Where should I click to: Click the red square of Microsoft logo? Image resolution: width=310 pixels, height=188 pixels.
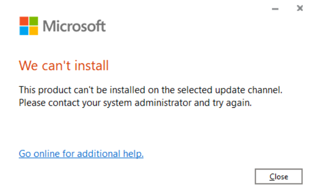(24, 21)
